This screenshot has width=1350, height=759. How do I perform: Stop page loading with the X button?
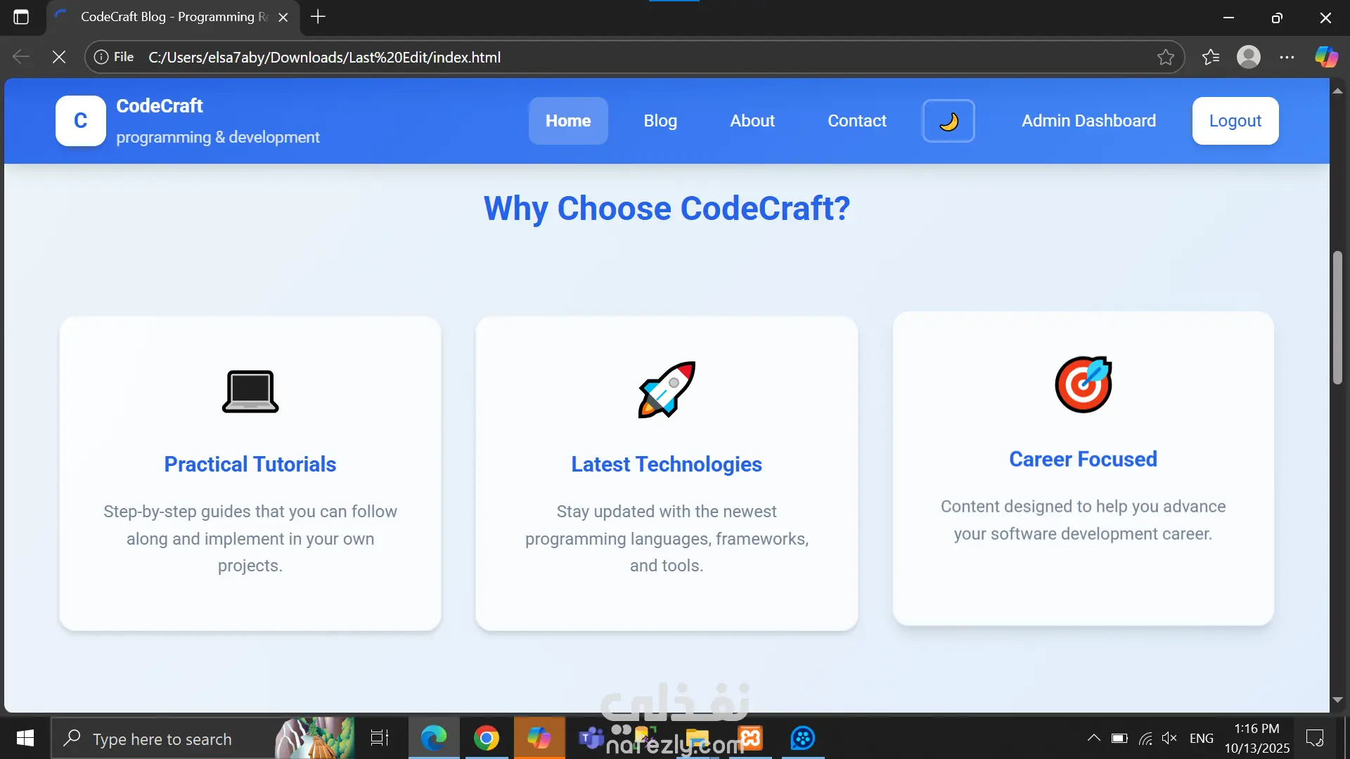coord(59,57)
